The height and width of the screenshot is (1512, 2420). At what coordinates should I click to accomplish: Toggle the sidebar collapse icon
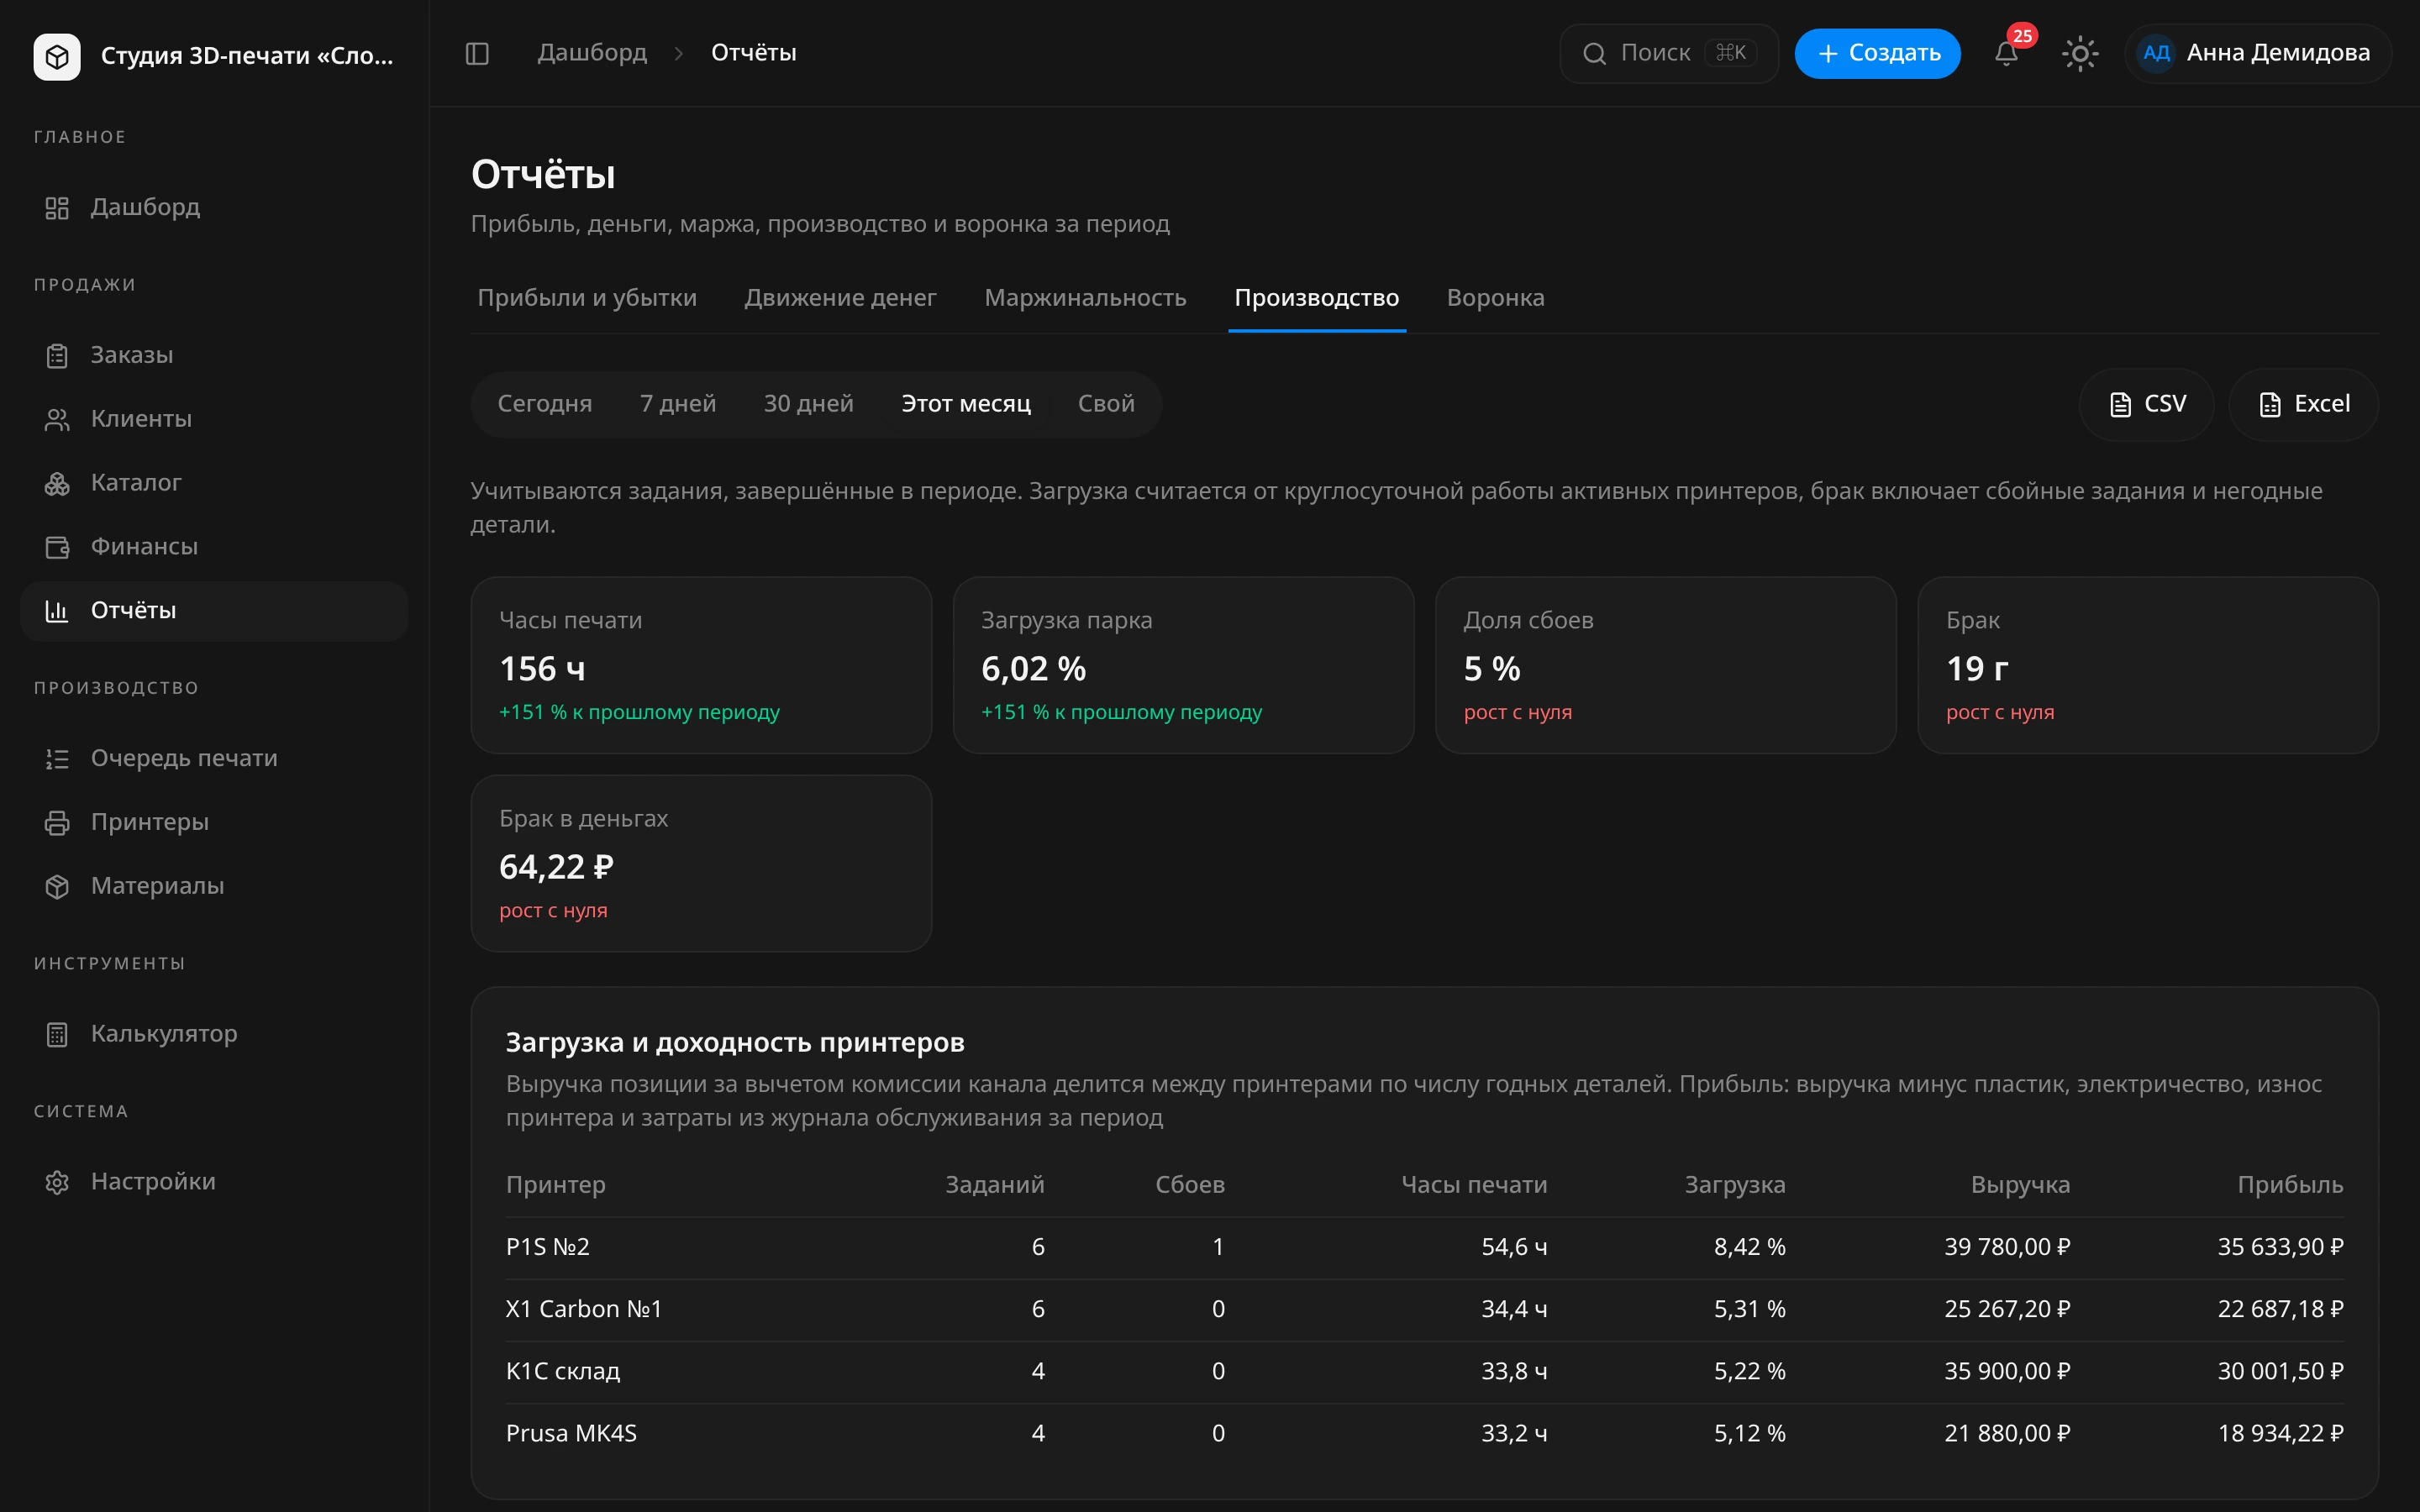pos(477,53)
